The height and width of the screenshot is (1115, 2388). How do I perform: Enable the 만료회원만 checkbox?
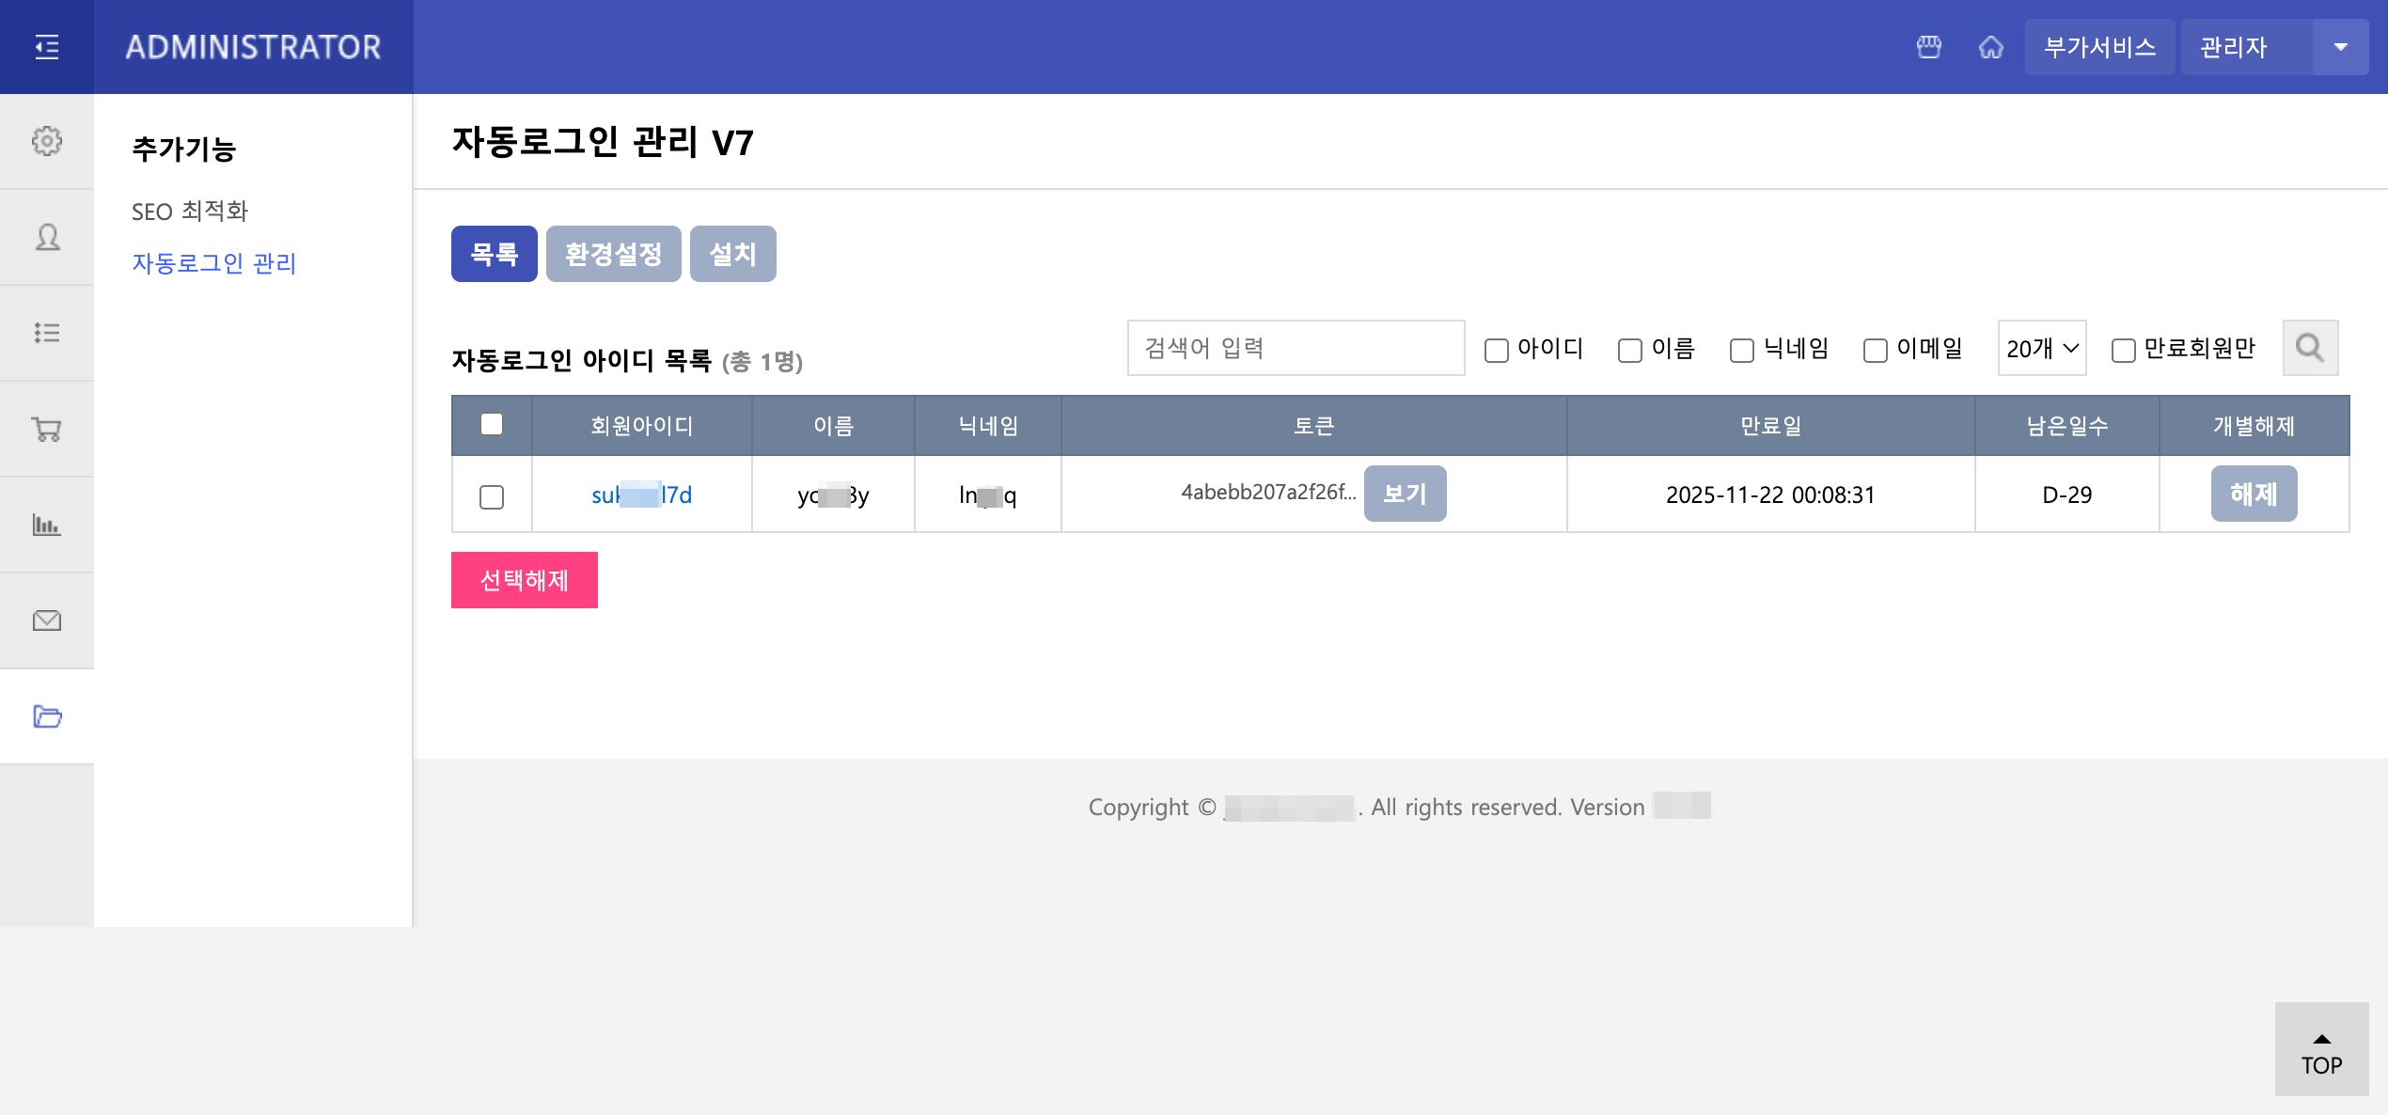click(2122, 349)
